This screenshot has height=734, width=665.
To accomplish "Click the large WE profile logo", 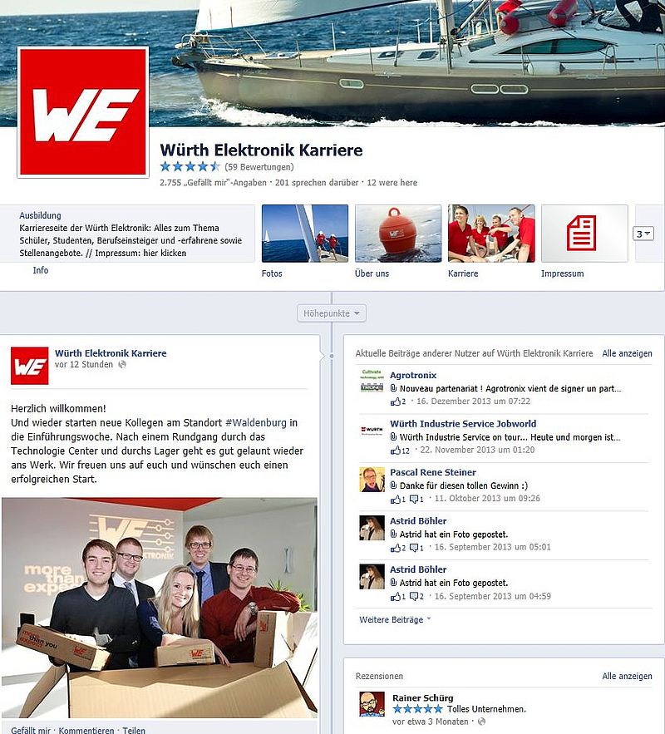I will tap(83, 112).
